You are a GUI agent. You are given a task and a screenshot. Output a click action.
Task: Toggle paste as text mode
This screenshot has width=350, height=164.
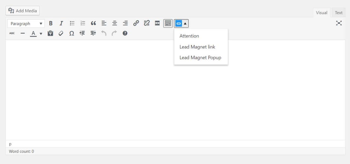[50, 33]
